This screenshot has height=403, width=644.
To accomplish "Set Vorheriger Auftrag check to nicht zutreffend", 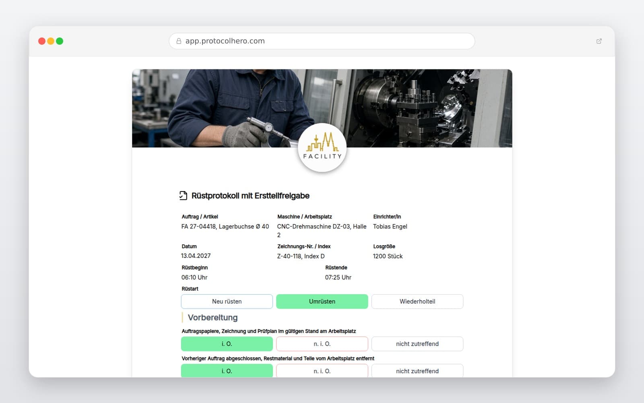I will pos(417,371).
